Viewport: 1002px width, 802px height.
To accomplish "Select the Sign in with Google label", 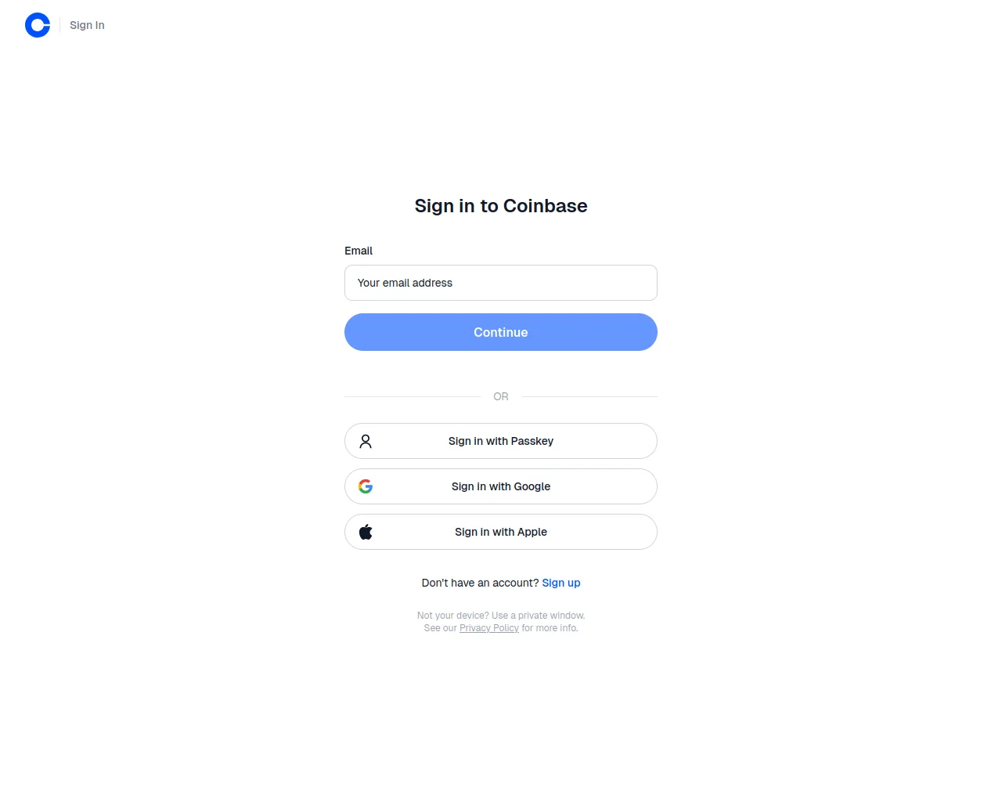I will [501, 487].
